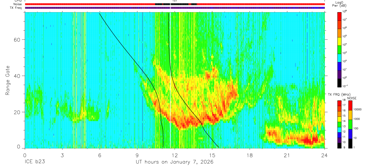The width and height of the screenshot is (365, 168).
Task: Click the x-axis tick label '6'
Action: tap(100, 155)
